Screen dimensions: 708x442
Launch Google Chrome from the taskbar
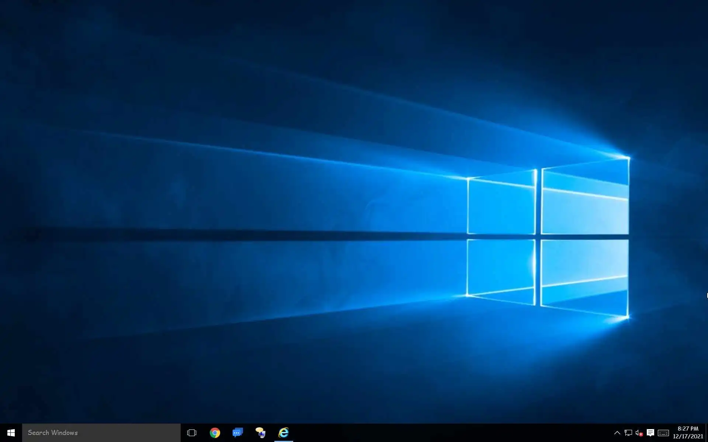click(x=215, y=433)
